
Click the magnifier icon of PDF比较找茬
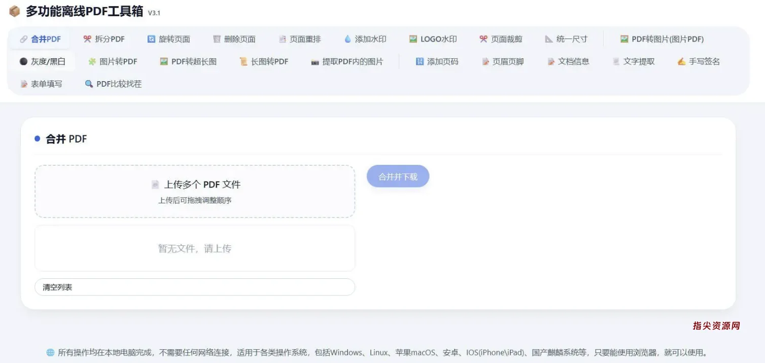(89, 84)
